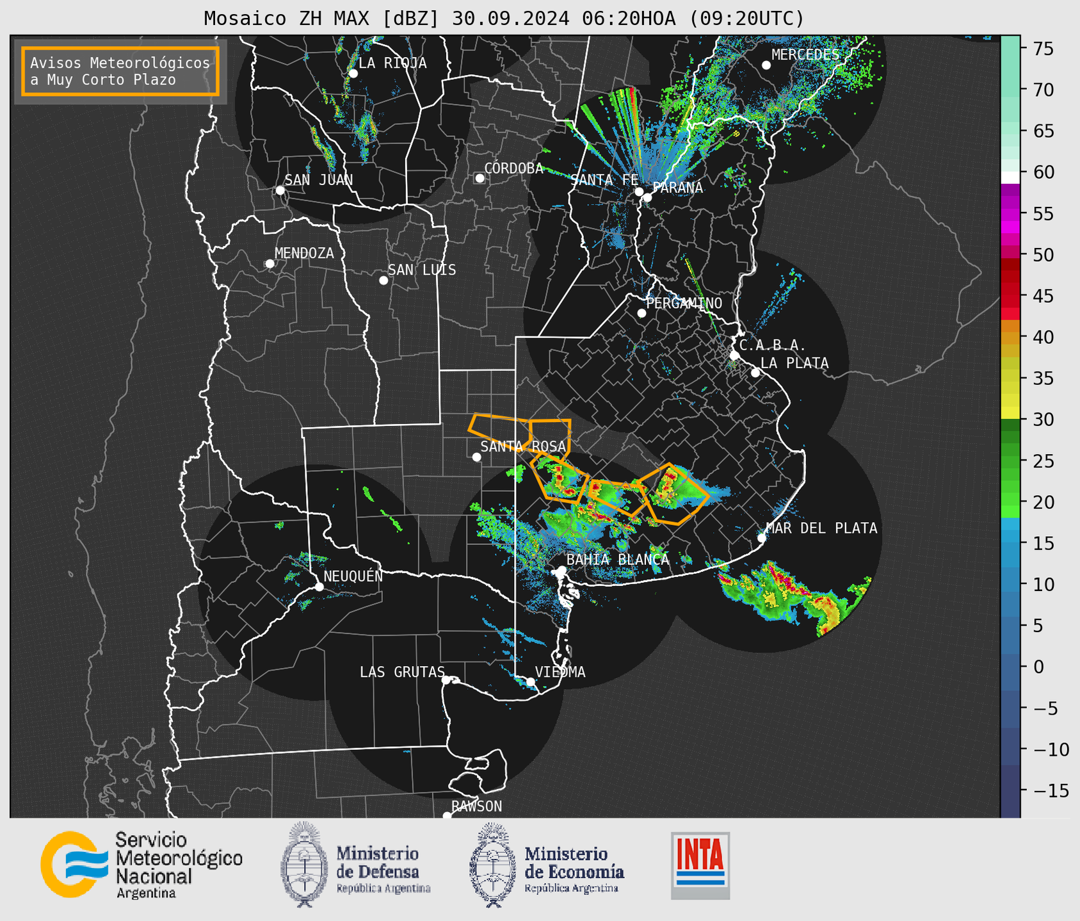Viewport: 1080px width, 921px height.
Task: Click the C.A.B.A. city marker dot
Action: tap(734, 355)
